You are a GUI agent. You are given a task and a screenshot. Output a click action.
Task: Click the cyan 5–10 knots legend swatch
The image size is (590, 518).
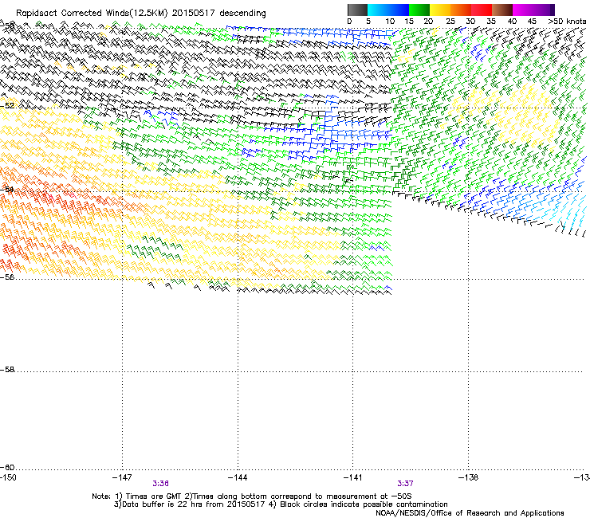[378, 10]
